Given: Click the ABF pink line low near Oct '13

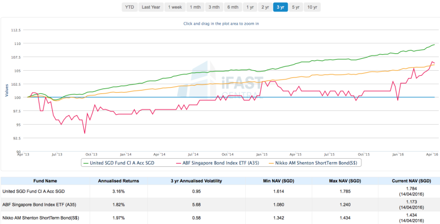Looking at the screenshot, I should (x=85, y=133).
